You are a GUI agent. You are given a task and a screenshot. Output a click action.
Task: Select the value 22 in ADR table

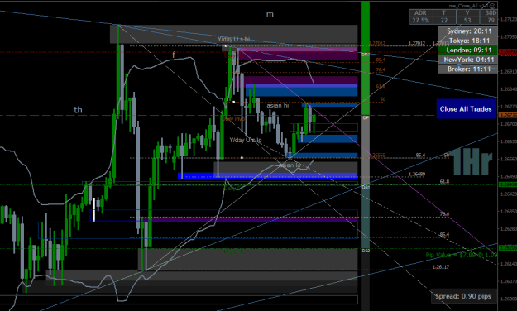click(444, 21)
